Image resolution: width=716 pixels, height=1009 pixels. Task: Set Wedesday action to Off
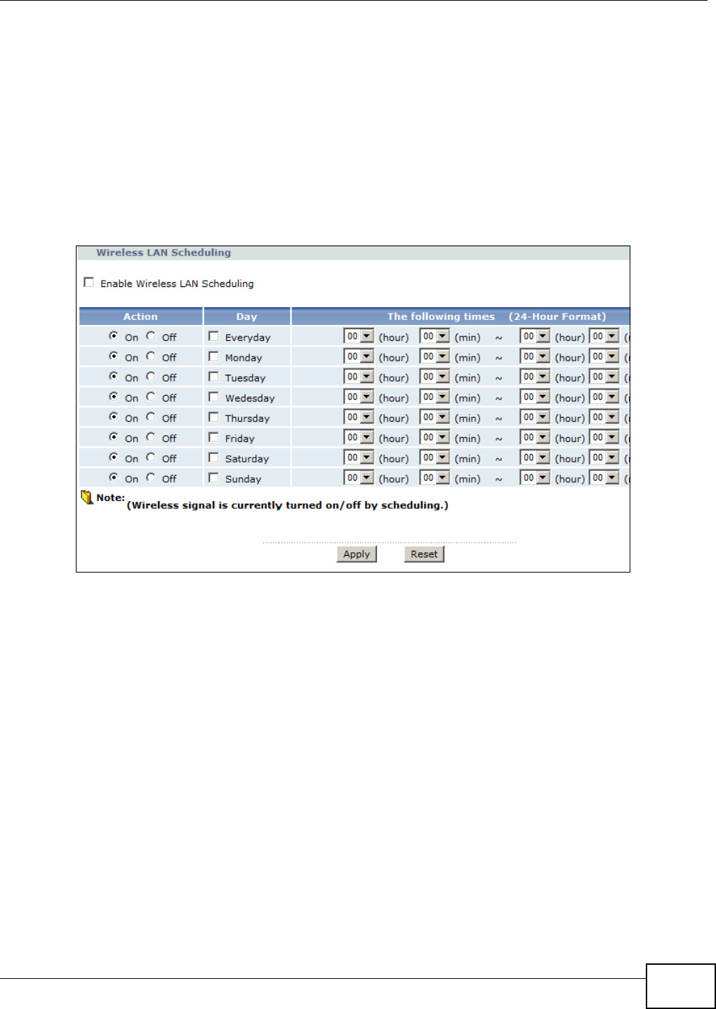[150, 396]
